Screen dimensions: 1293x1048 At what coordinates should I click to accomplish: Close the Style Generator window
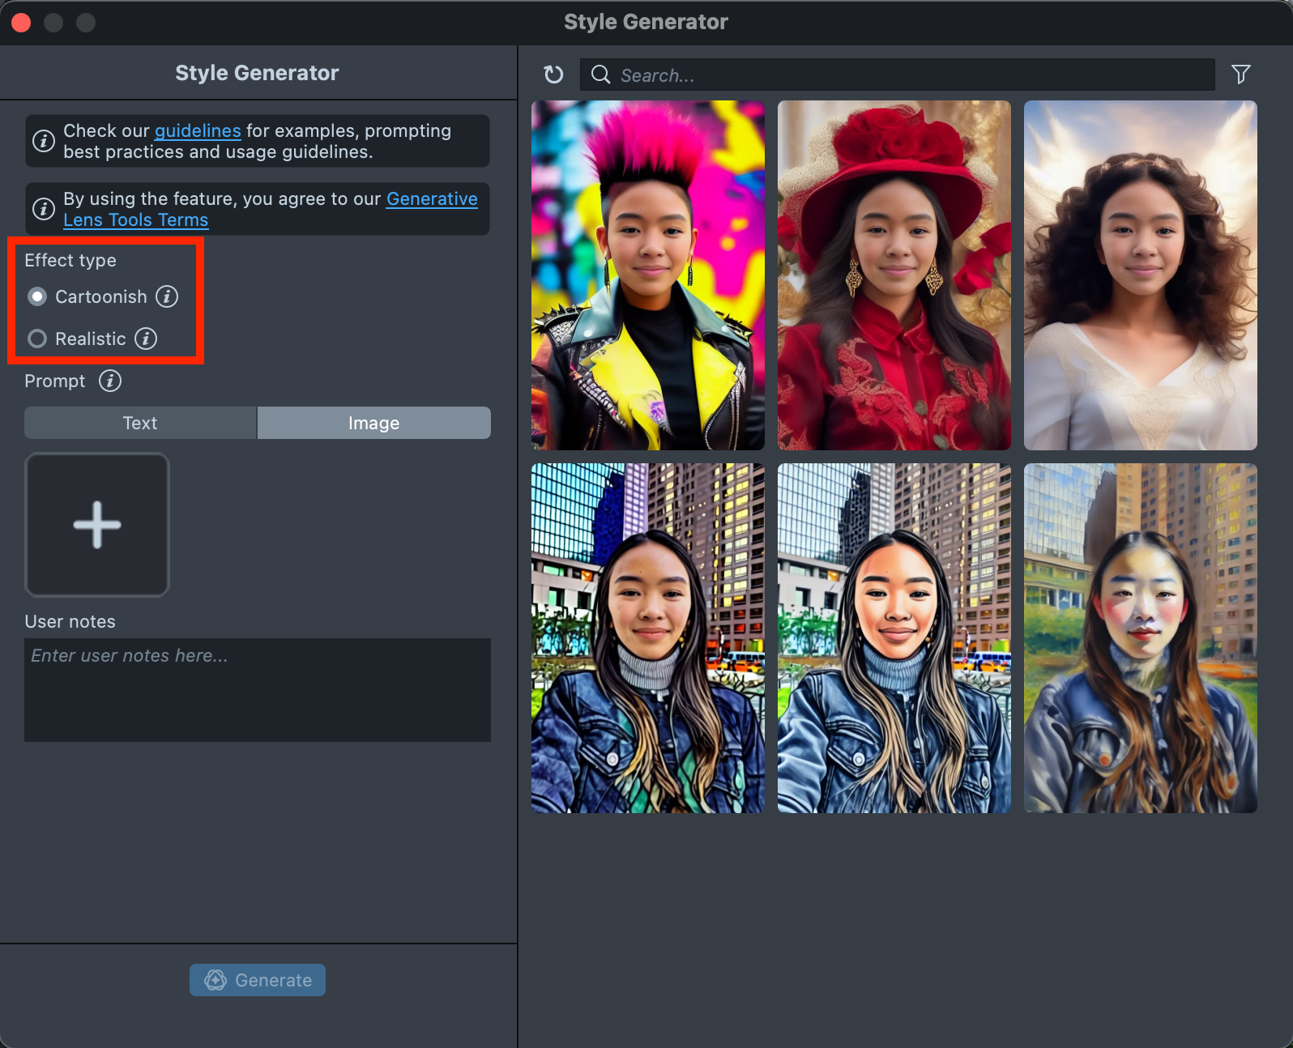click(22, 23)
